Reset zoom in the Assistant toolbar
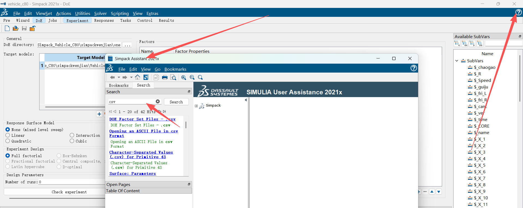 (200, 77)
